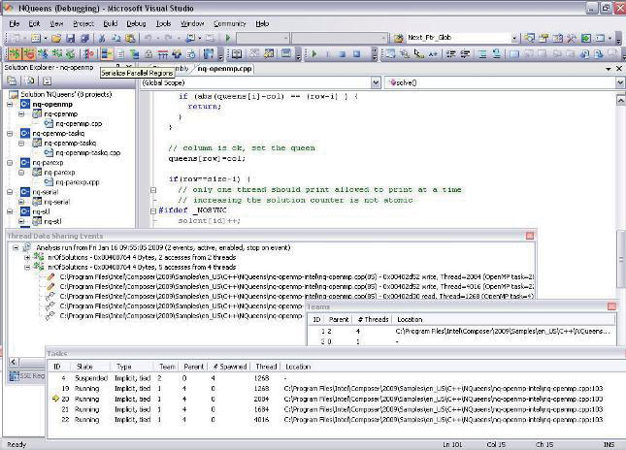Screen dimensions: 626x450
Task: Collapse the nq-parexp project node
Action: (x=10, y=163)
